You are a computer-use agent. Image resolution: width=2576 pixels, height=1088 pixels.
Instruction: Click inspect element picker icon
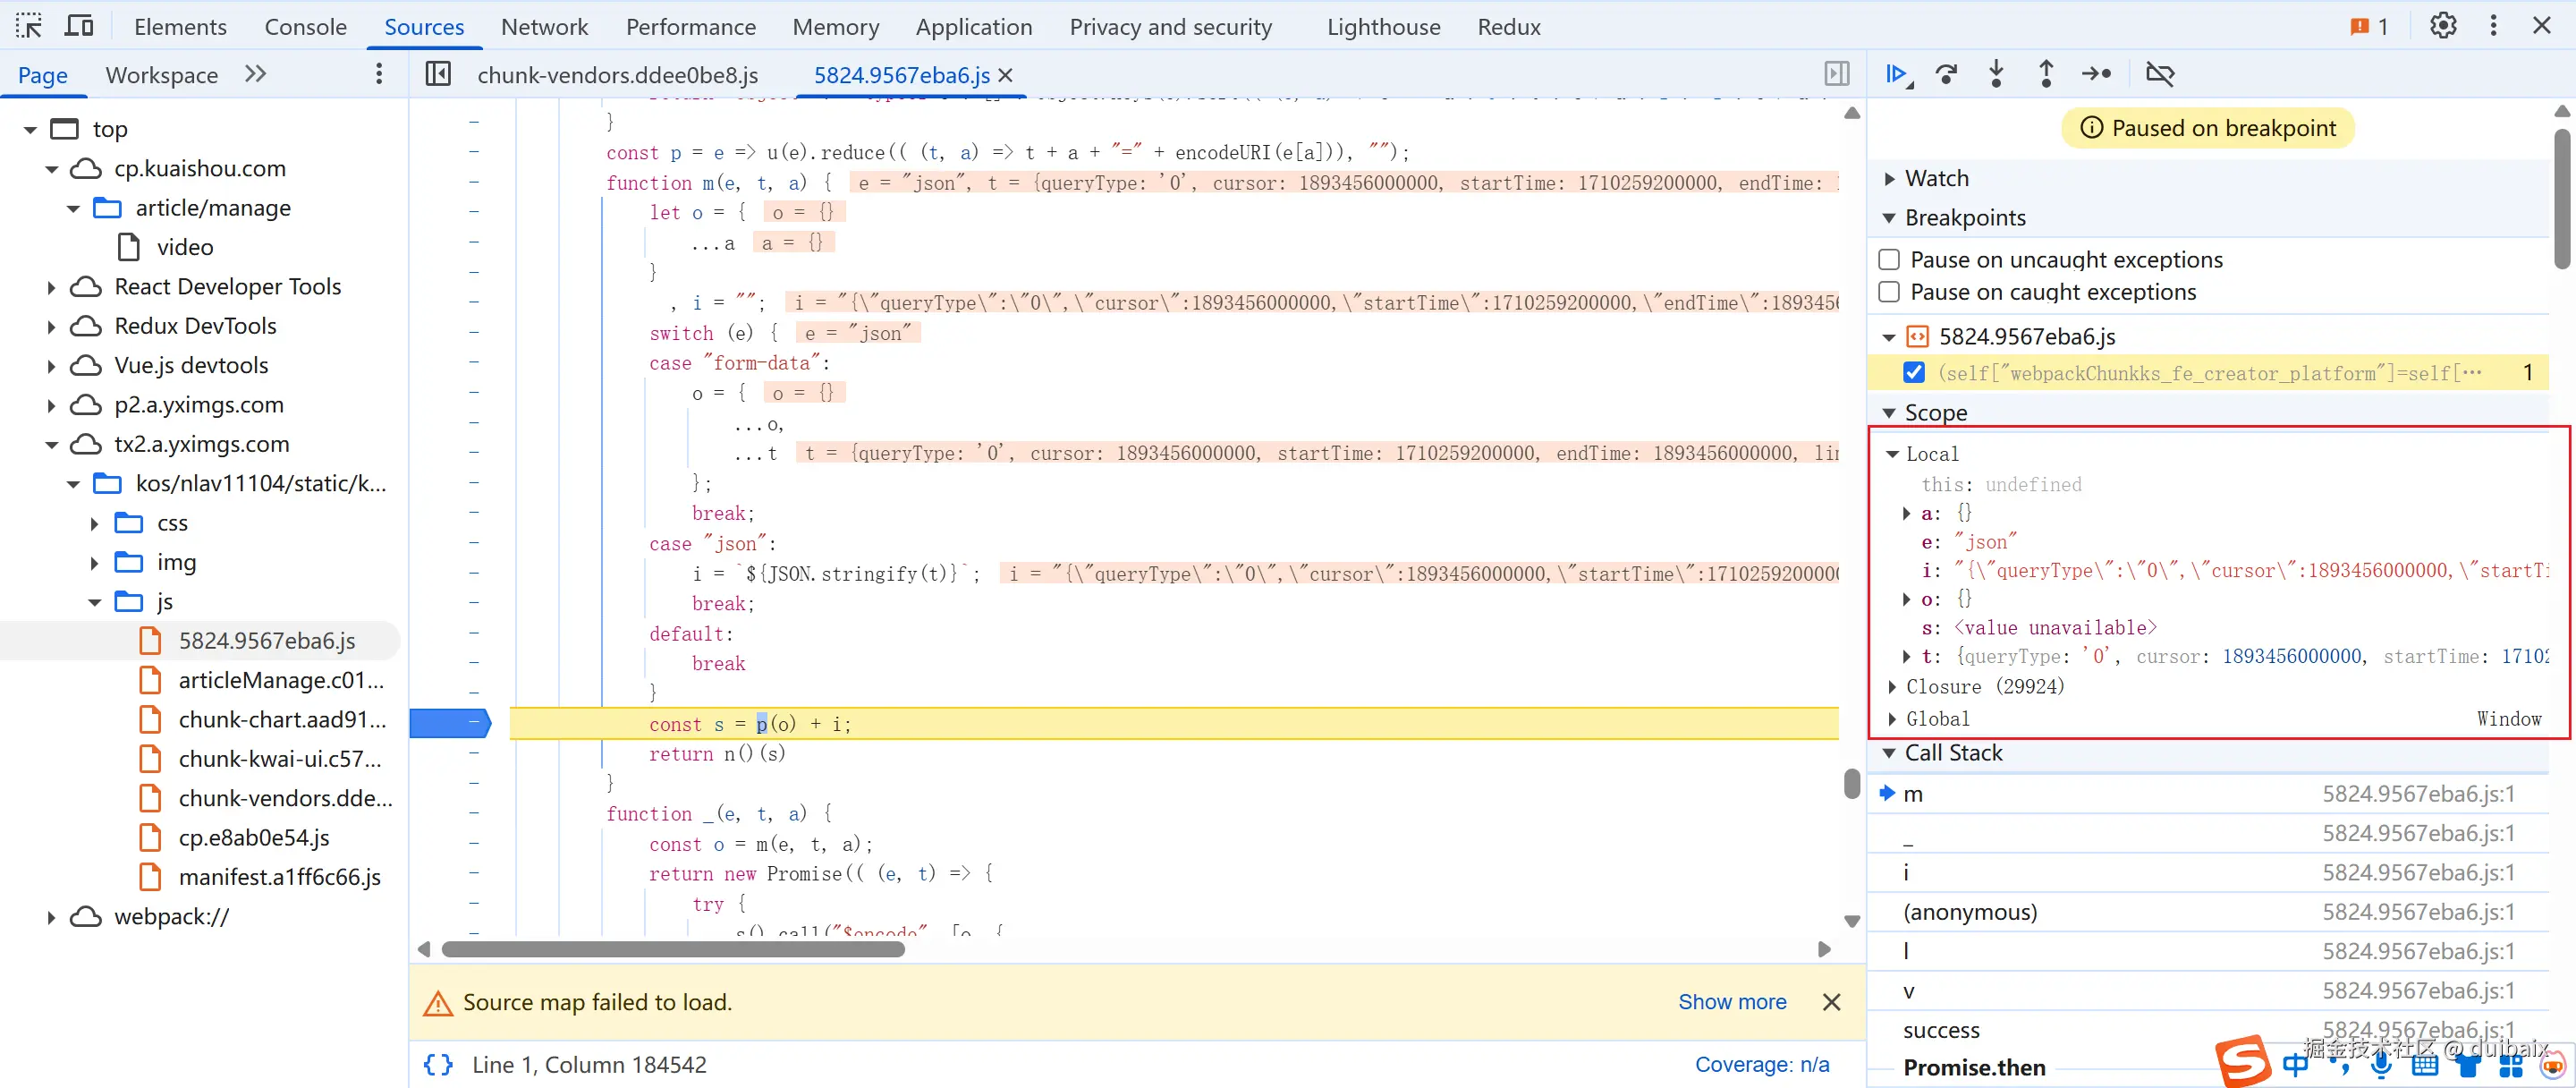[29, 26]
